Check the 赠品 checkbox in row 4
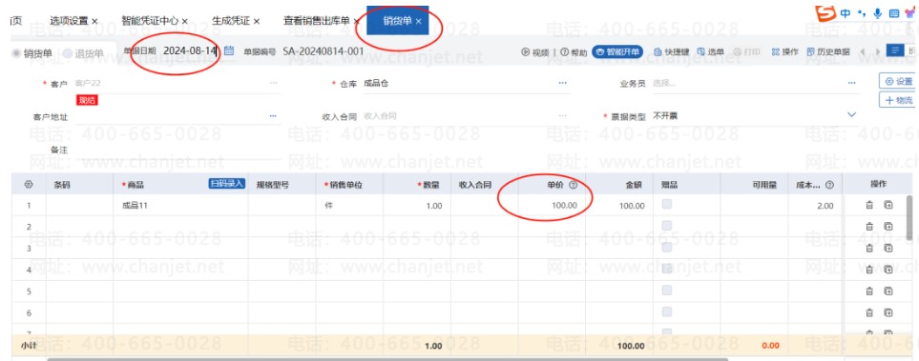The height and width of the screenshot is (361, 919). (666, 269)
